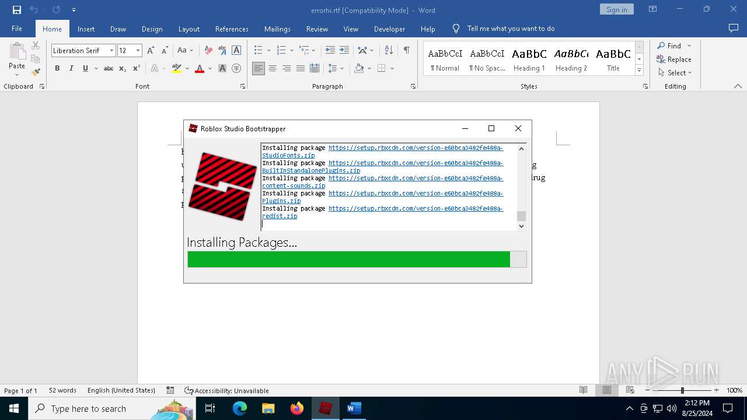Click the bootstrapper log scrollbar
The width and height of the screenshot is (747, 420).
[522, 187]
